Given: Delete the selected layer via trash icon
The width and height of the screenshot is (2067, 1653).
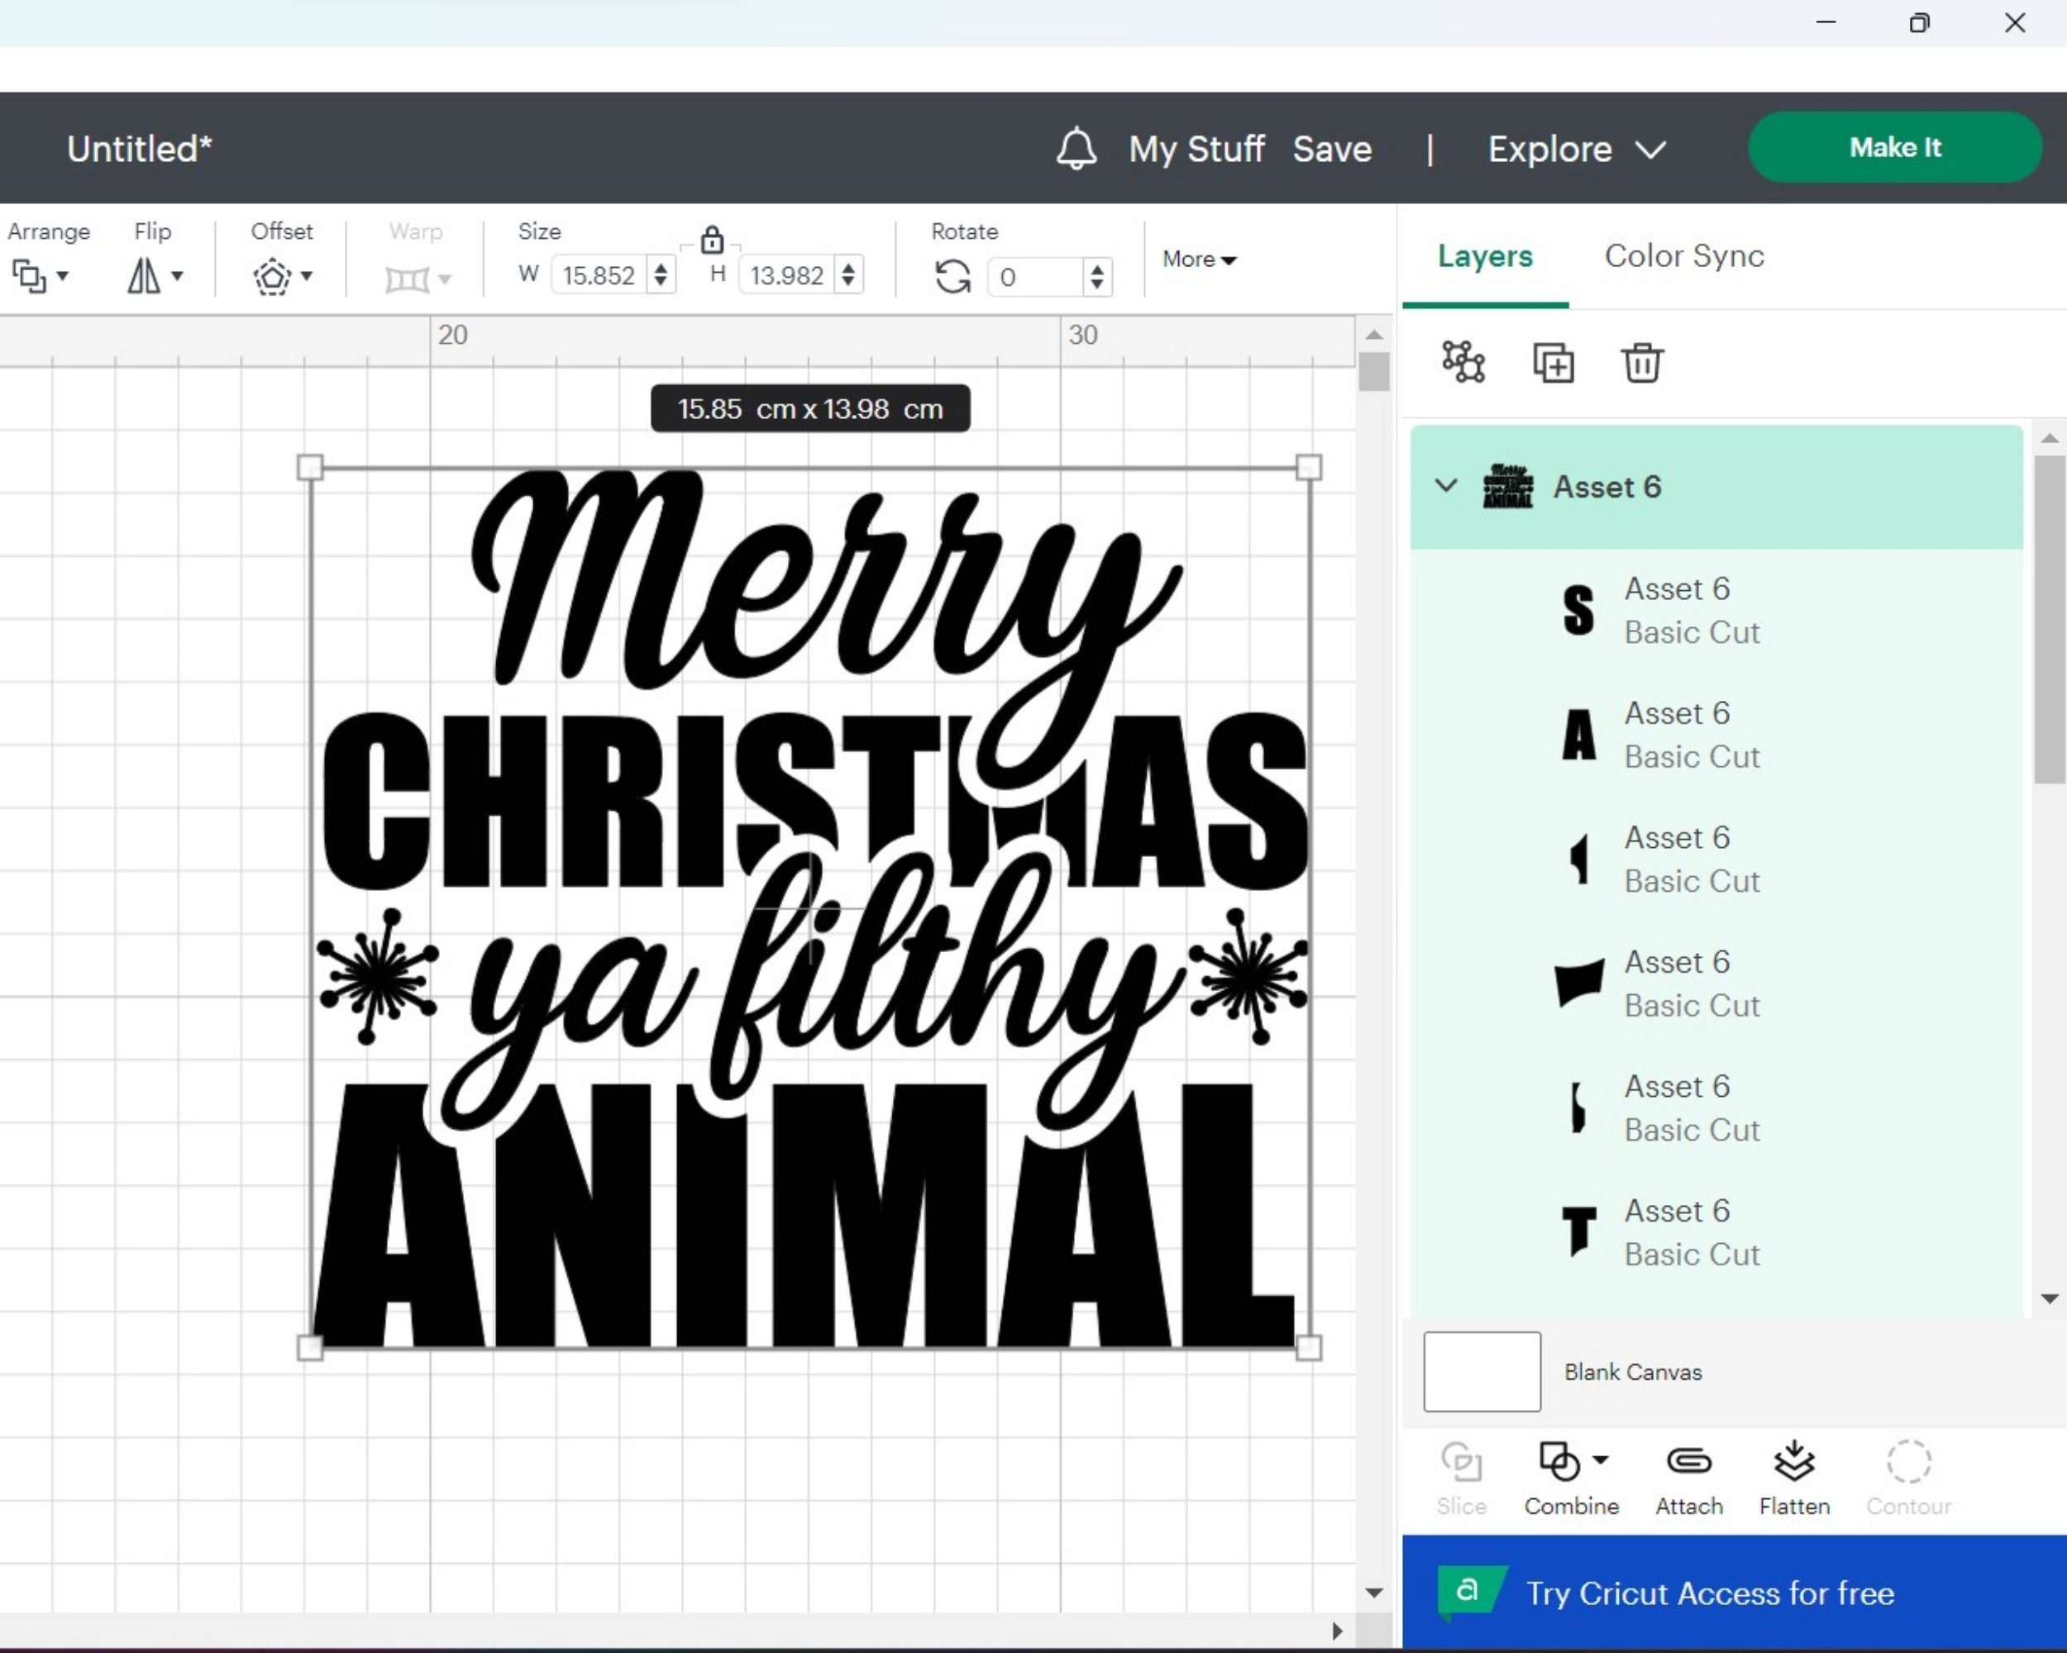Looking at the screenshot, I should click(x=1642, y=363).
